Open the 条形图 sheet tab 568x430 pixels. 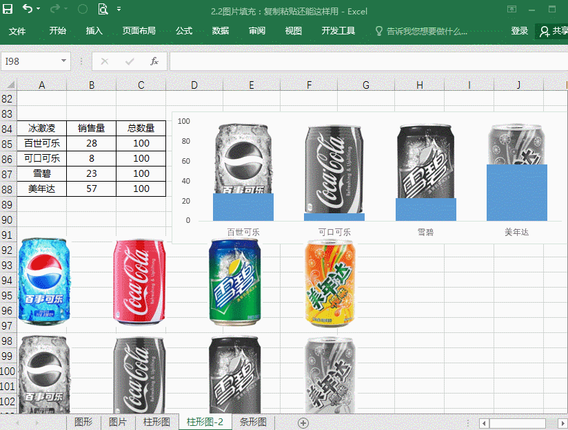(253, 422)
